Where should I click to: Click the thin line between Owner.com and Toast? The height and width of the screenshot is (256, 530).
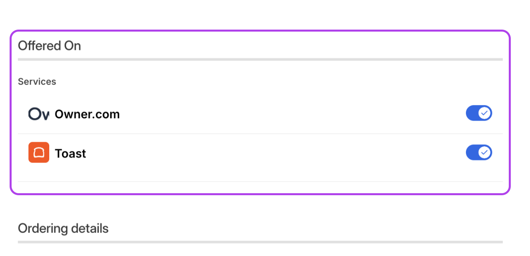tap(260, 134)
